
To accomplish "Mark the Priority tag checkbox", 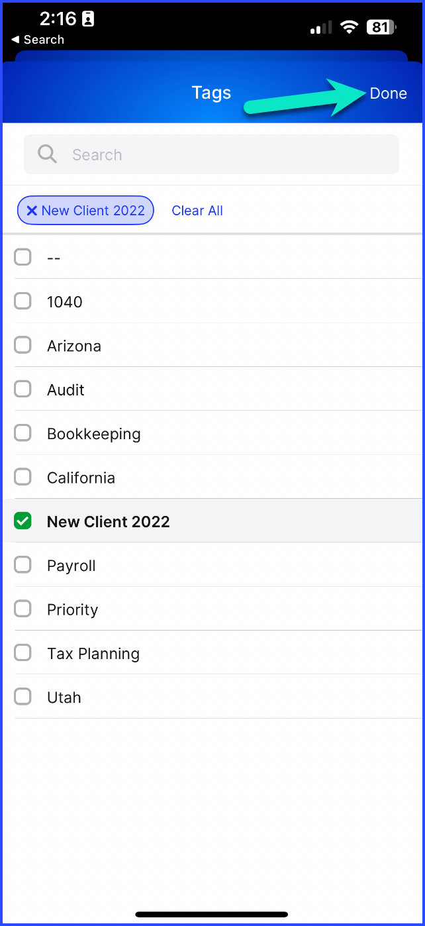I will (23, 609).
